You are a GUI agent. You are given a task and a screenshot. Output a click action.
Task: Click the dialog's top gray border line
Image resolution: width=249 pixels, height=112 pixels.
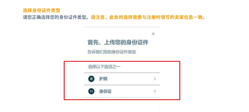click(x=122, y=27)
